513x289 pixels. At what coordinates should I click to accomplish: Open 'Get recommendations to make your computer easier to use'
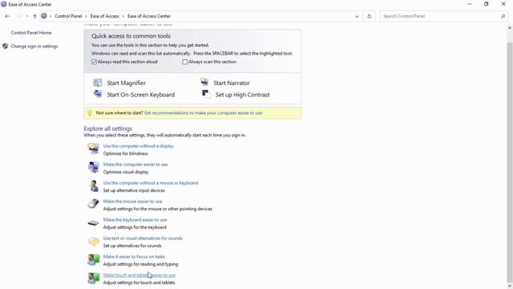203,112
